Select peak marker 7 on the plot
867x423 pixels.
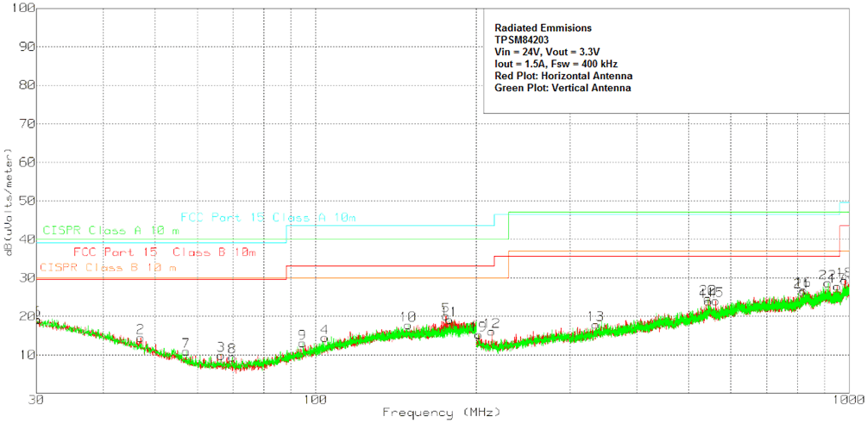click(185, 344)
